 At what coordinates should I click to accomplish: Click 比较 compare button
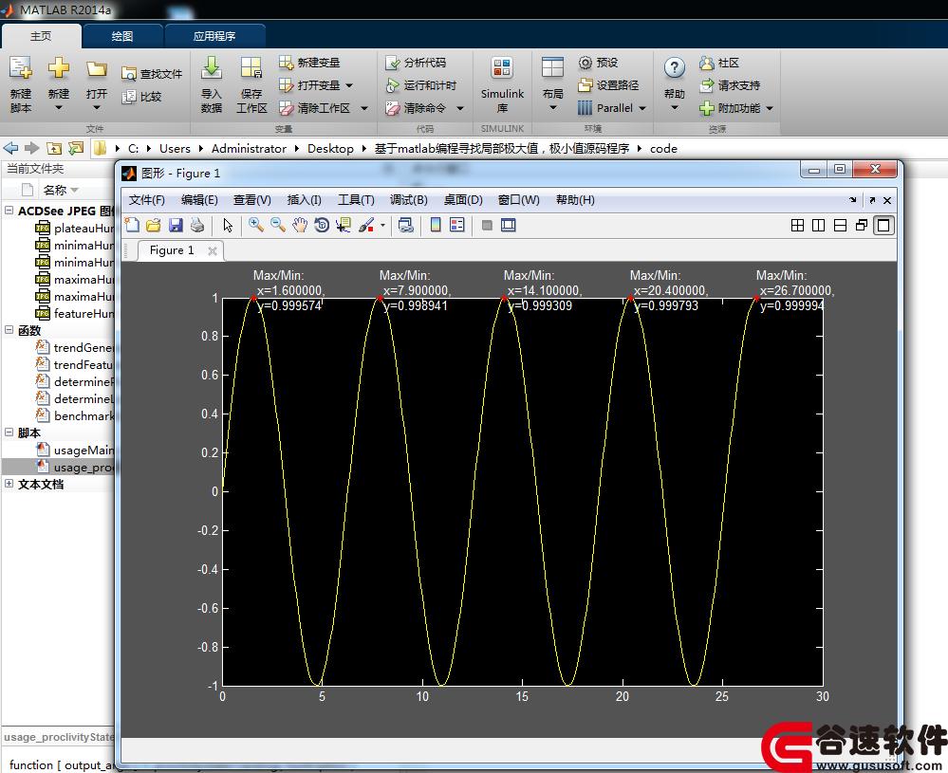pos(141,97)
